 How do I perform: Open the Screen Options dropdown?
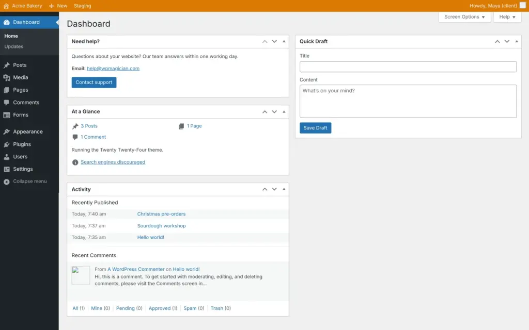464,17
